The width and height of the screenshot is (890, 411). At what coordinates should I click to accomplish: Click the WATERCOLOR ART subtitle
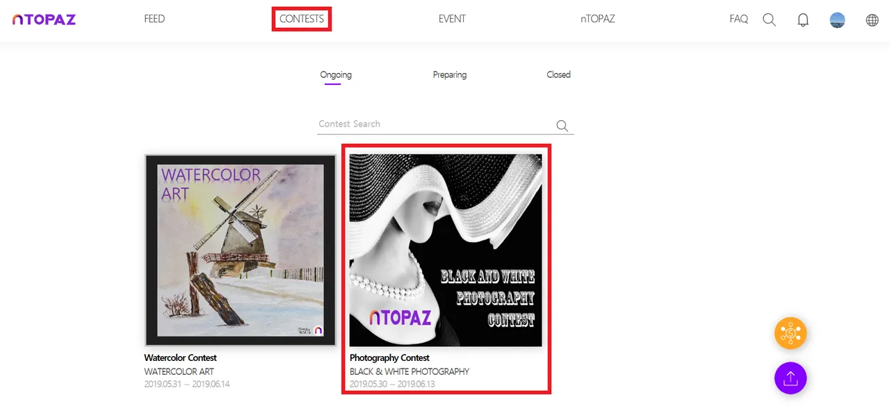(179, 371)
